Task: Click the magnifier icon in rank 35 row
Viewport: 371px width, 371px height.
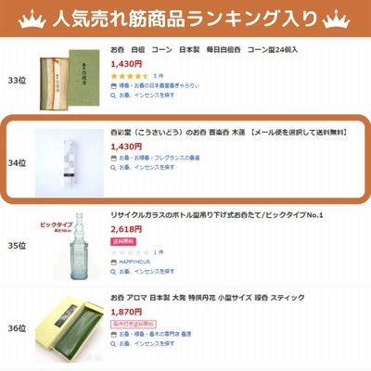Action: tap(113, 272)
